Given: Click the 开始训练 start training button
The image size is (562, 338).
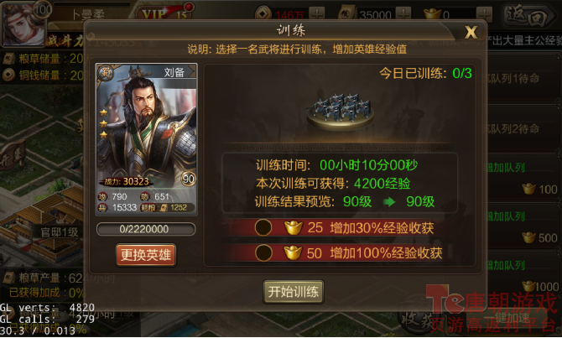Looking at the screenshot, I should tap(294, 292).
